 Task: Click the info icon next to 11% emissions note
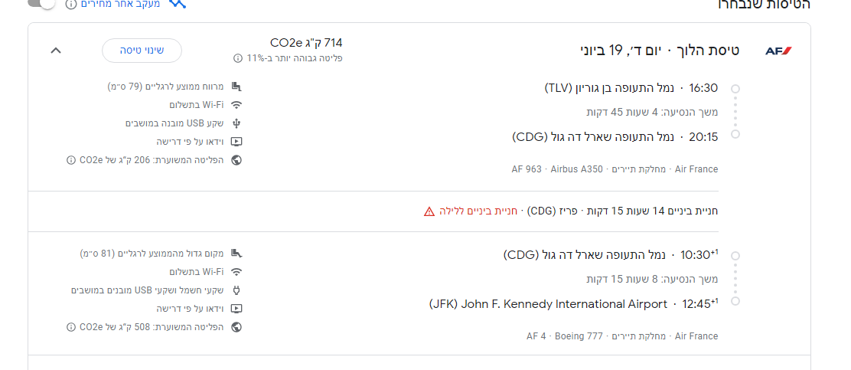[x=238, y=58]
